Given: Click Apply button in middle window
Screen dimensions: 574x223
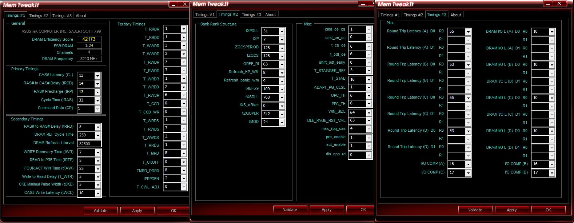Looking at the screenshot, I should click(327, 210).
